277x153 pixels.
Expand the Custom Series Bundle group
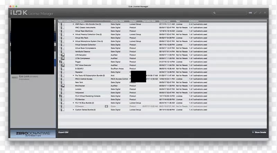(x=73, y=110)
